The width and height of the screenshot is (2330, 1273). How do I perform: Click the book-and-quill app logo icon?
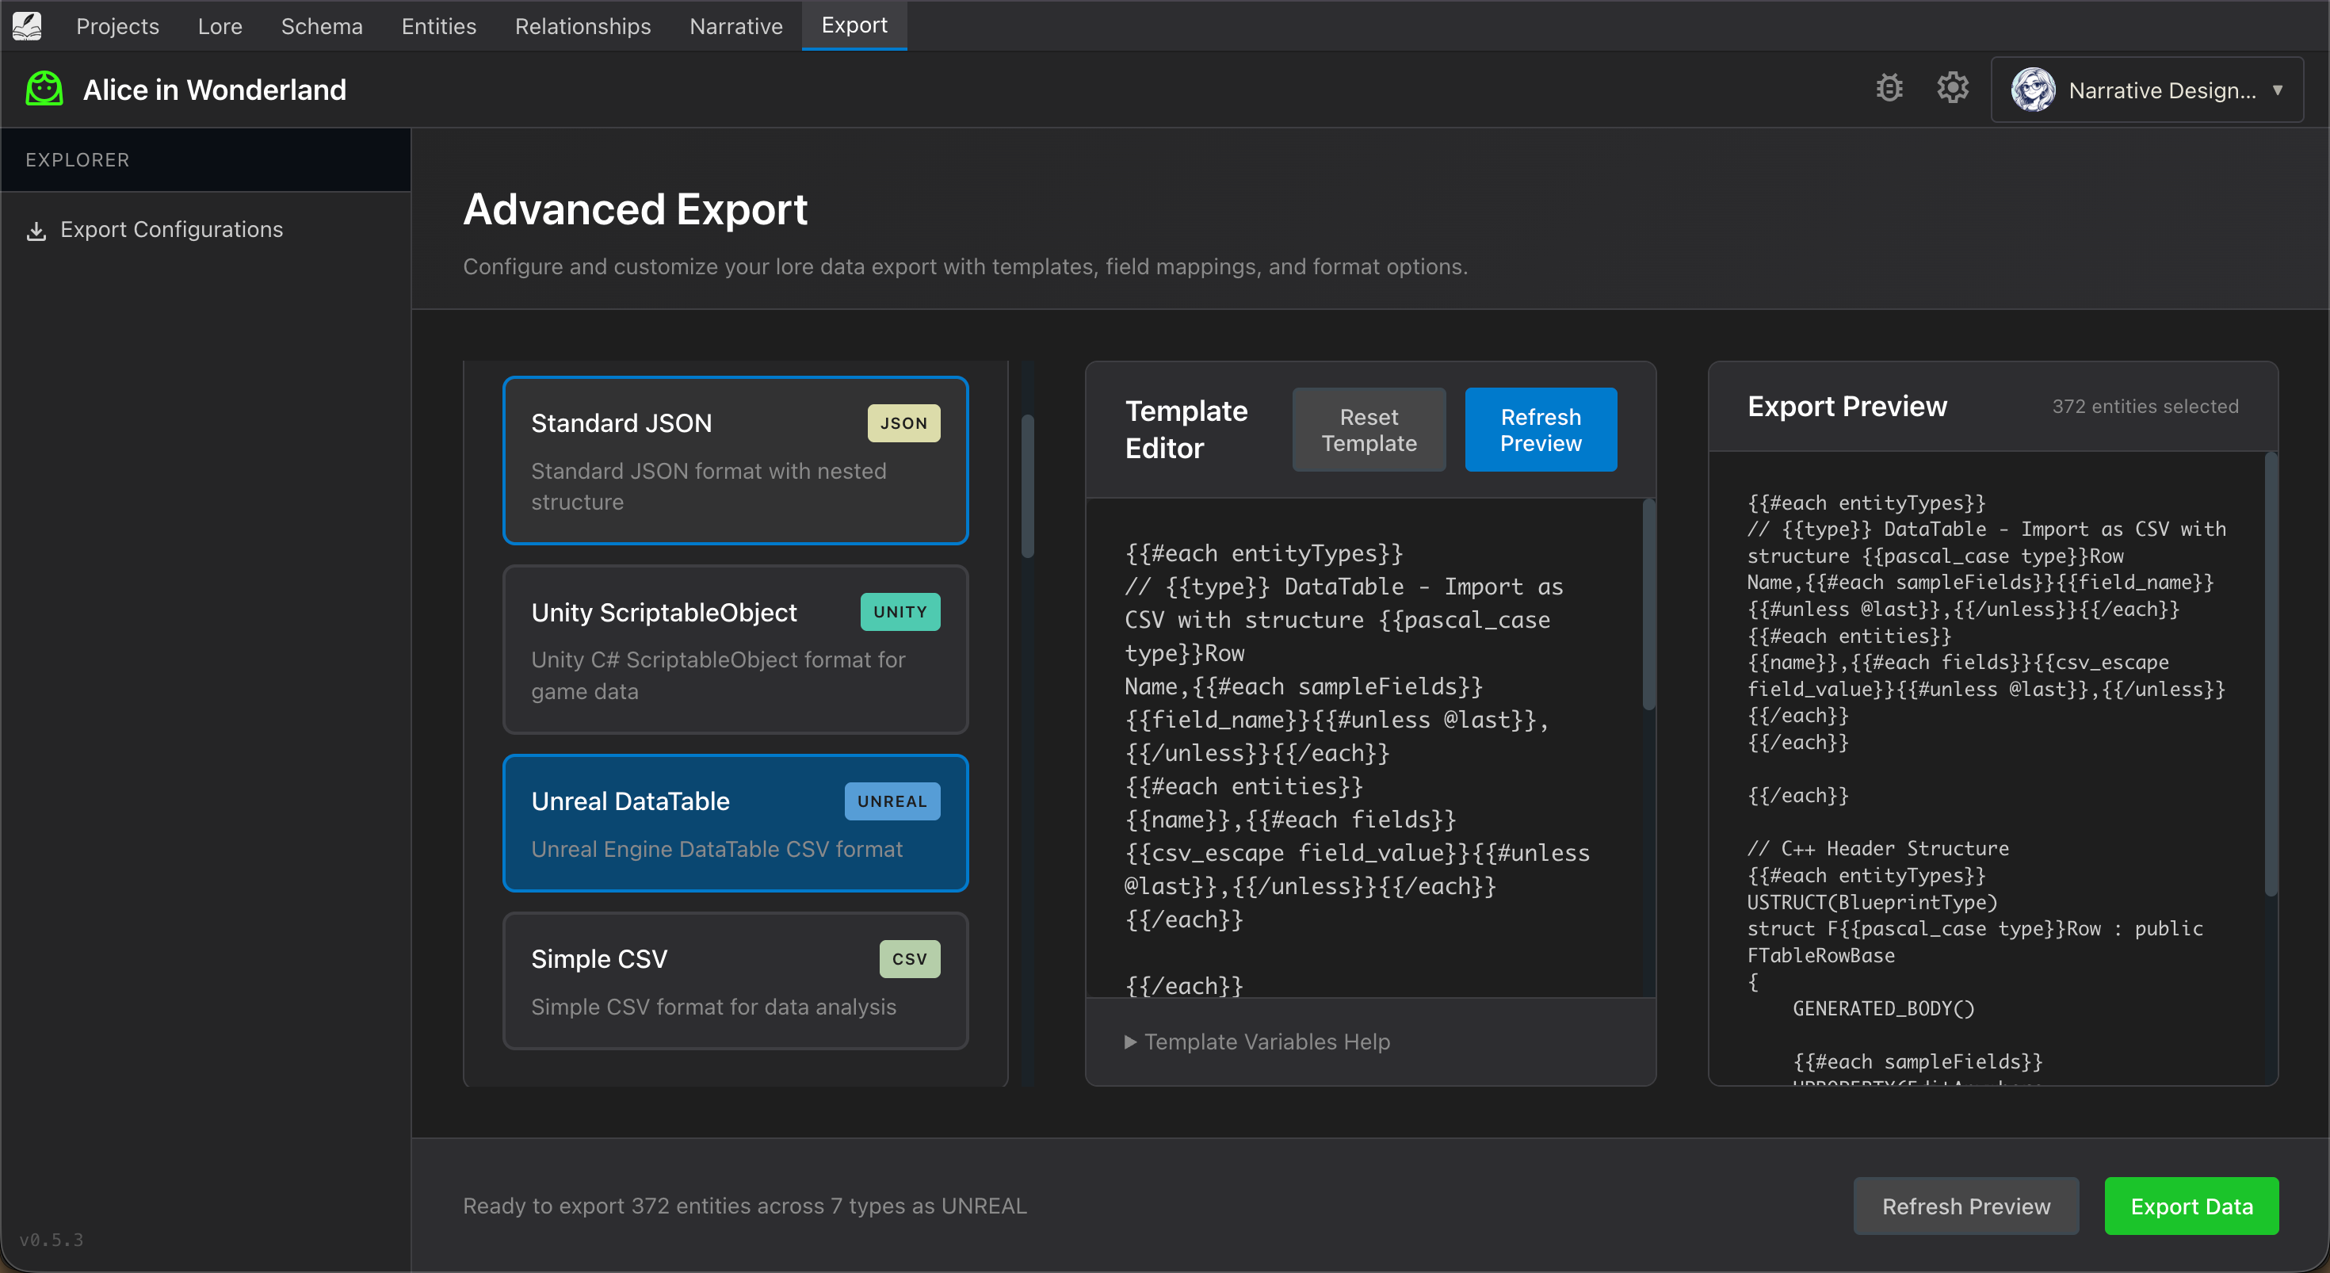click(27, 25)
